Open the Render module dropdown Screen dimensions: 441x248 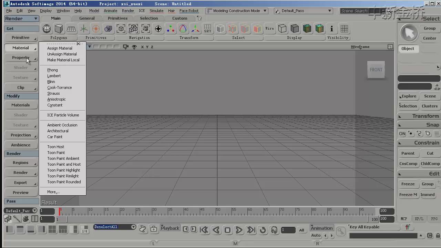click(x=21, y=19)
